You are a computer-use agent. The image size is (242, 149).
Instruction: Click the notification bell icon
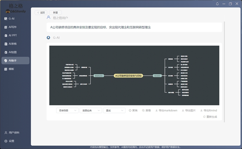click(217, 4)
